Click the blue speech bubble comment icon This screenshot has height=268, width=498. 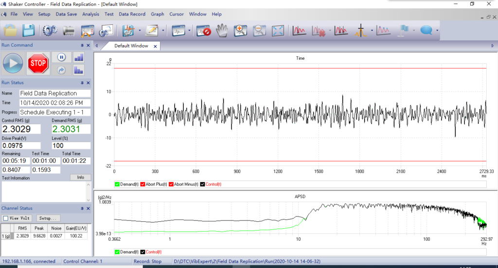[x=426, y=31]
